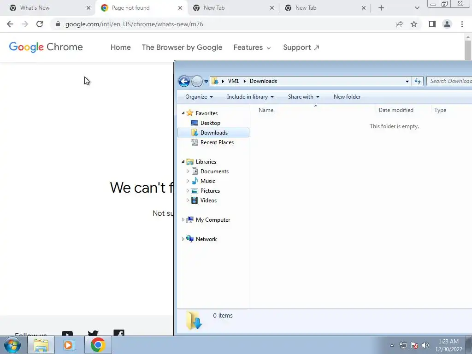Screen dimensions: 472x354
Task: Close the Page not found tab
Action: pos(180,8)
